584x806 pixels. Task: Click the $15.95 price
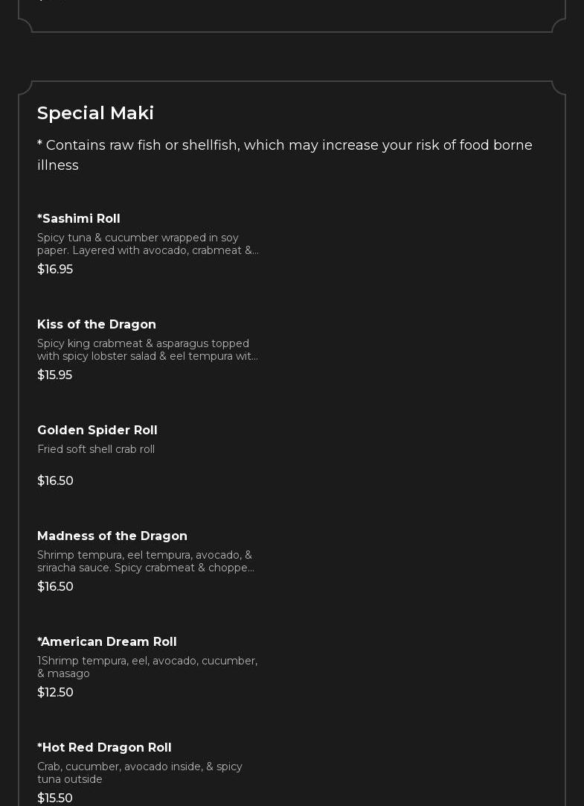coord(55,375)
